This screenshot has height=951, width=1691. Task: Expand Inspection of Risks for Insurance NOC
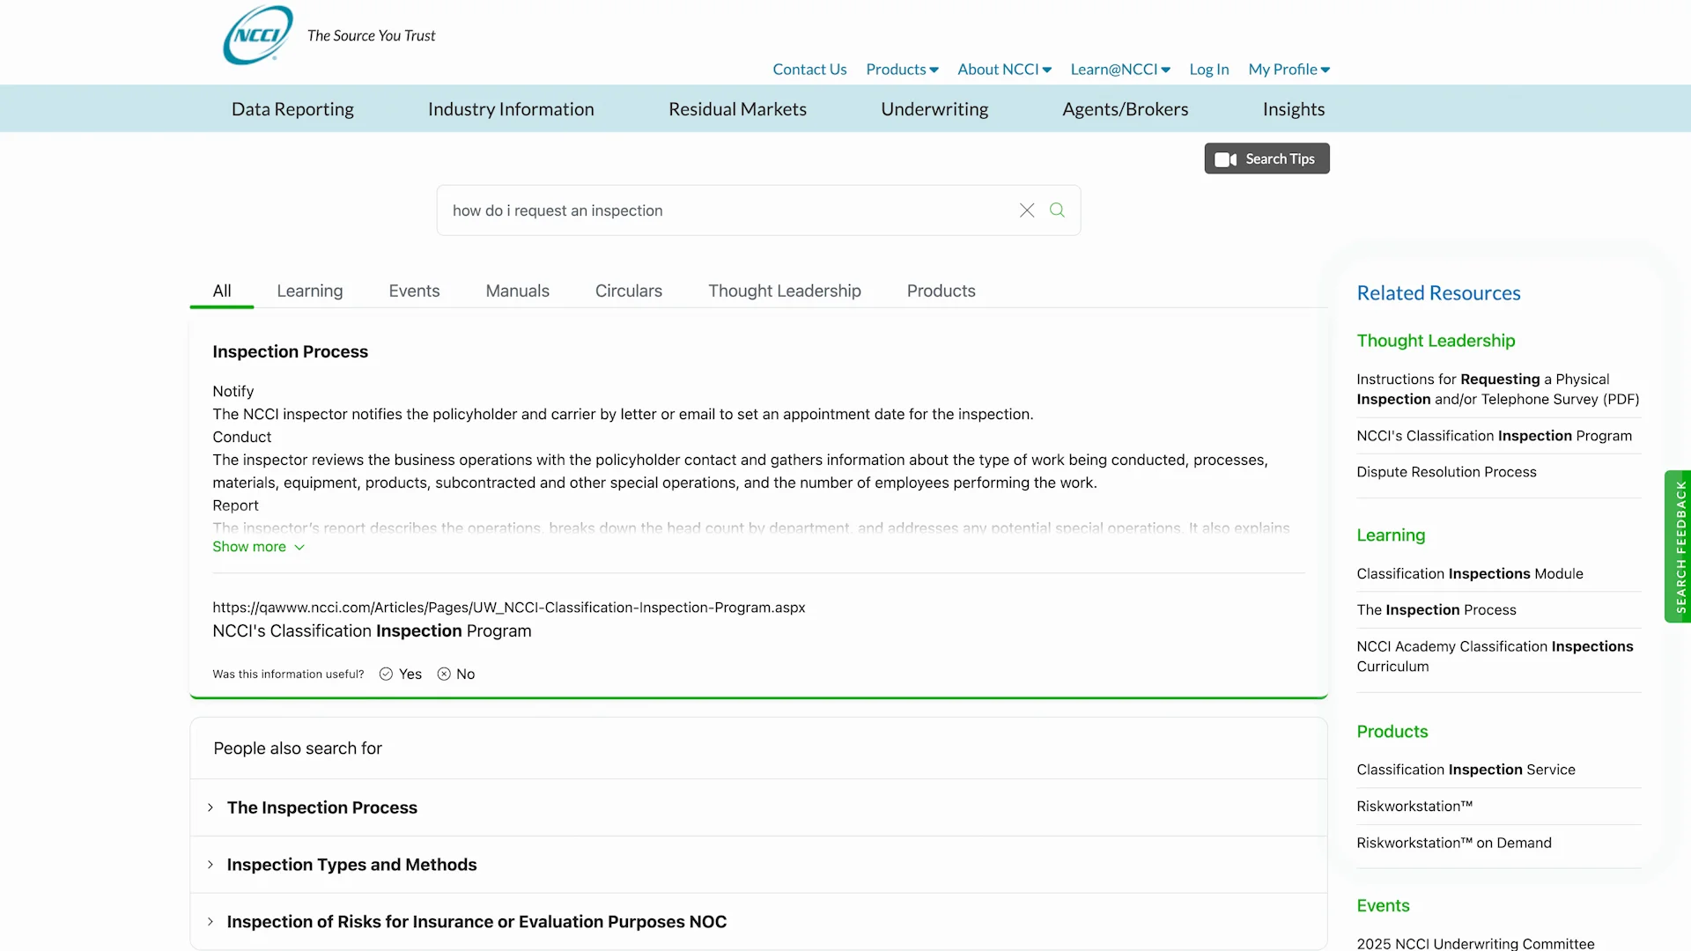click(476, 922)
